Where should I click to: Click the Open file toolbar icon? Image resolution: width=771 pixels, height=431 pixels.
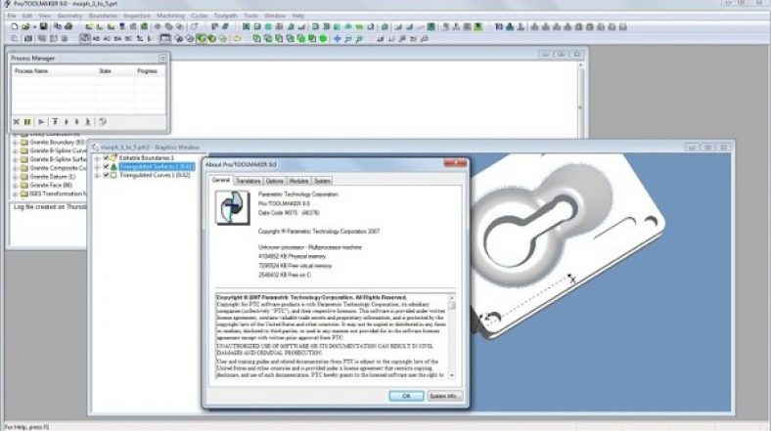point(25,26)
